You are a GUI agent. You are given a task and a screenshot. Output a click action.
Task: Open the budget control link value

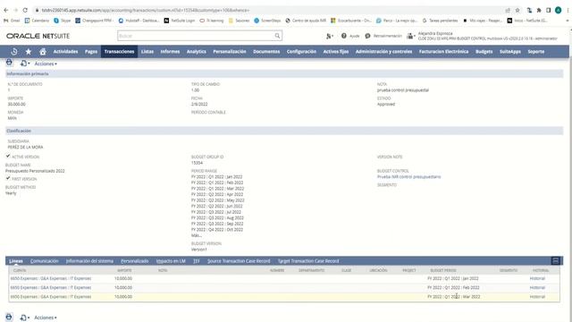point(408,177)
